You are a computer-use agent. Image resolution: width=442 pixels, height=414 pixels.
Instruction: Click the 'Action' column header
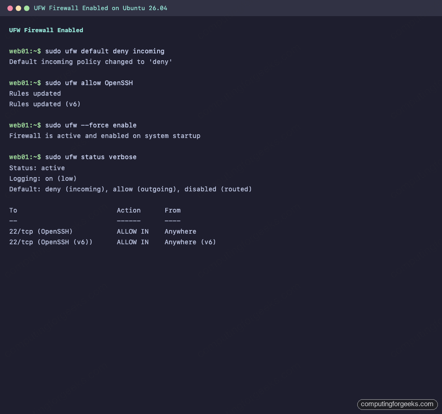point(128,210)
